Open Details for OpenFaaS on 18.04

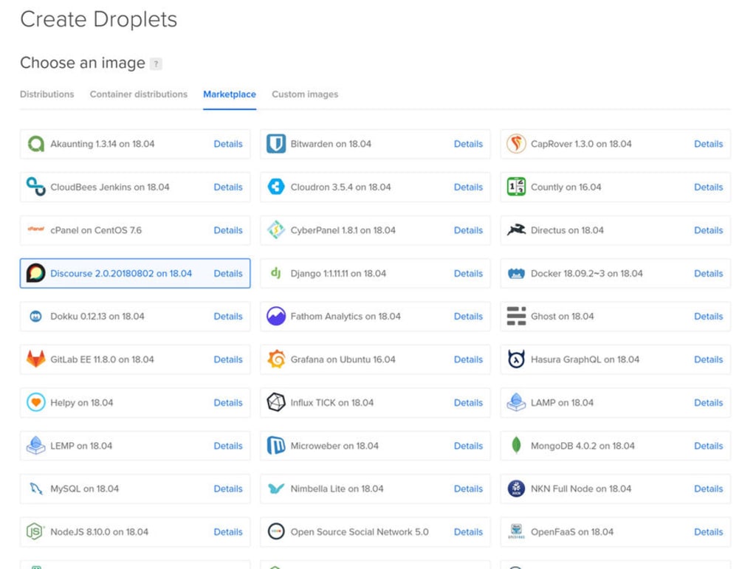[708, 532]
